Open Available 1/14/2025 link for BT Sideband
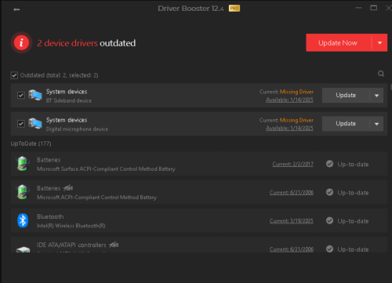Screen dimensions: 392x283 [x=289, y=100]
